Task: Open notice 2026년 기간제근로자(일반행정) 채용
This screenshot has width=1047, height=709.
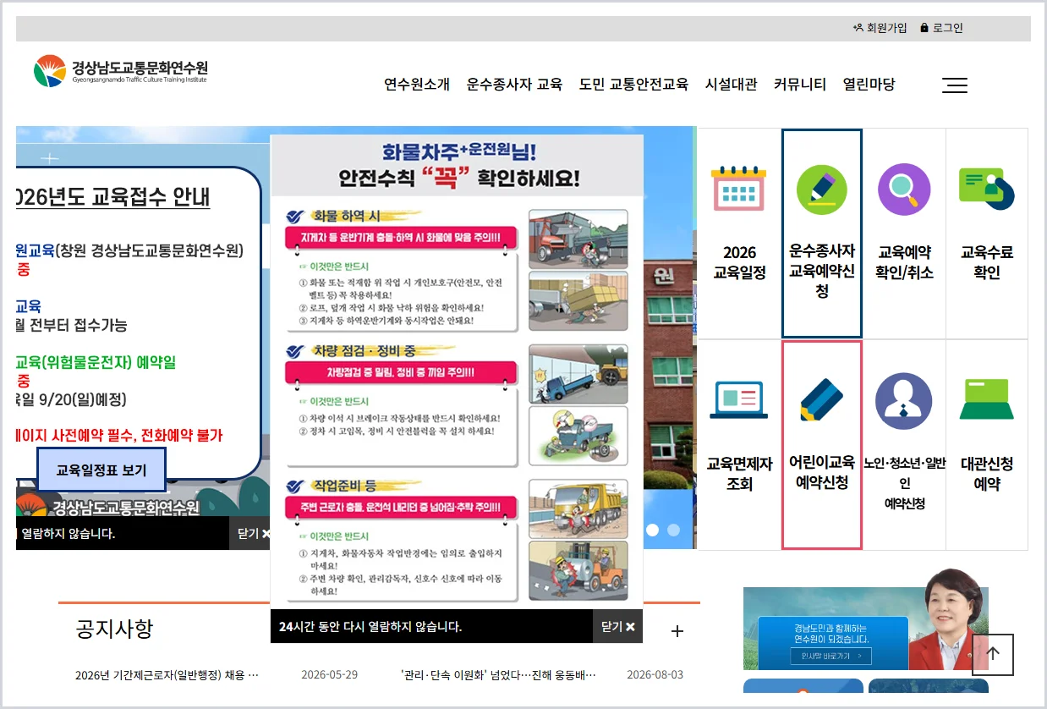Action: tap(167, 675)
